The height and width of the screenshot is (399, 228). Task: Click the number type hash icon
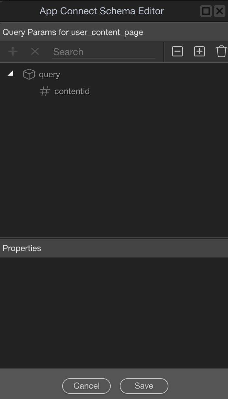tap(44, 91)
